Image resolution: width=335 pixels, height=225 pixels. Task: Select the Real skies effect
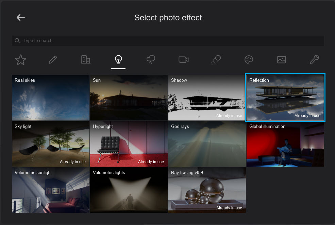click(50, 97)
